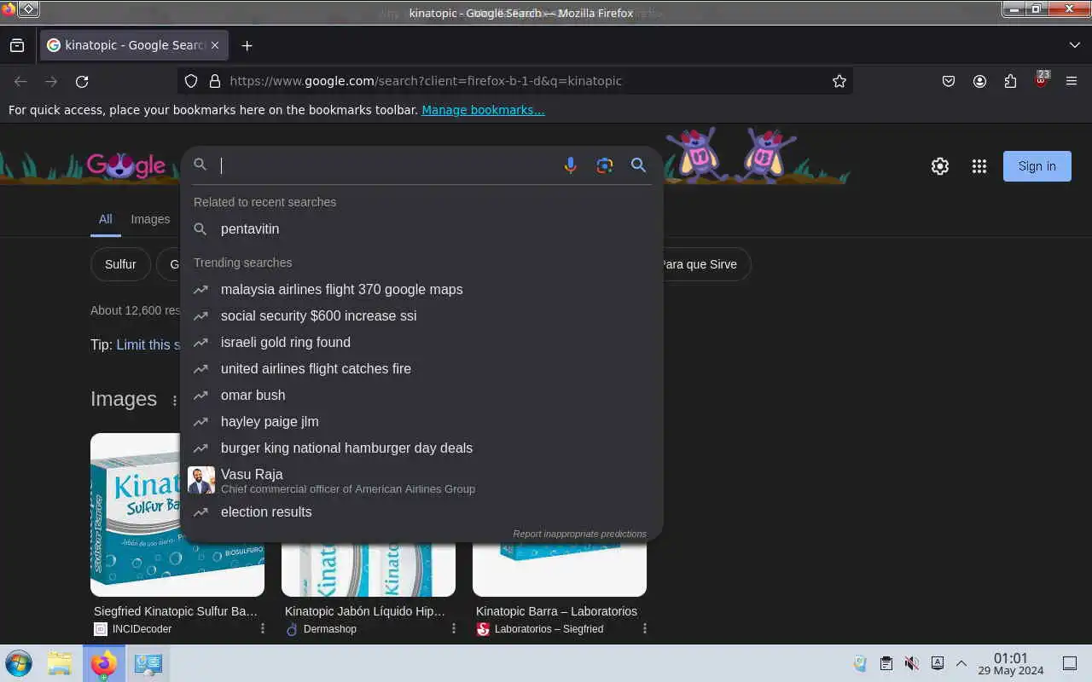This screenshot has height=682, width=1092.
Task: Open Firefox View recent browsing
Action: [x=17, y=45]
